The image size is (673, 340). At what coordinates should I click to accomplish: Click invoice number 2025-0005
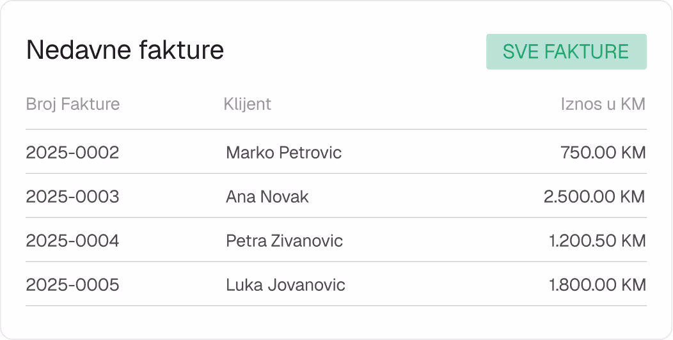[72, 285]
